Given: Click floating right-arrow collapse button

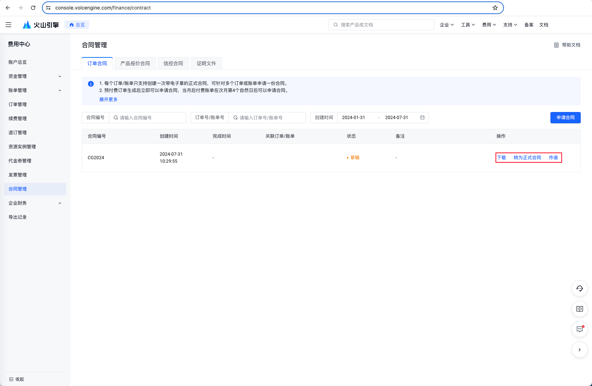Looking at the screenshot, I should [x=579, y=350].
